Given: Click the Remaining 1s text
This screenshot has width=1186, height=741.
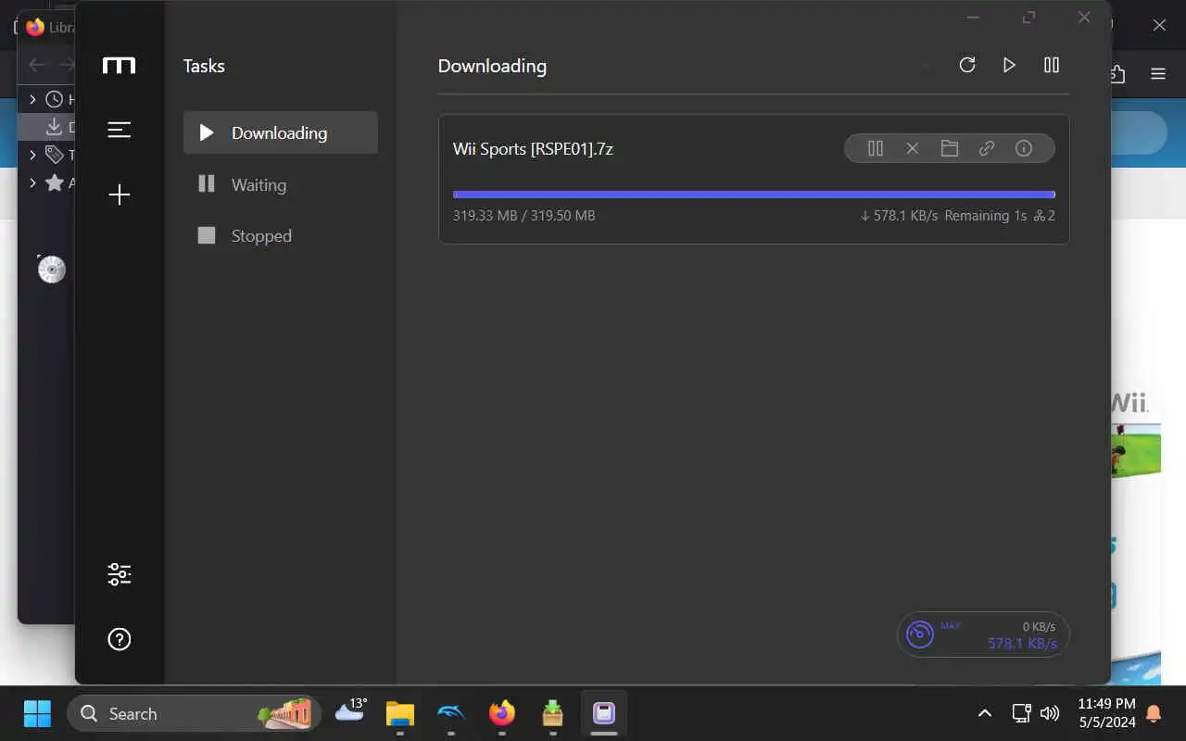Looking at the screenshot, I should coord(986,216).
